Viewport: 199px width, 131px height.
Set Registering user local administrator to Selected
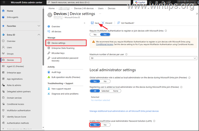[105, 91]
